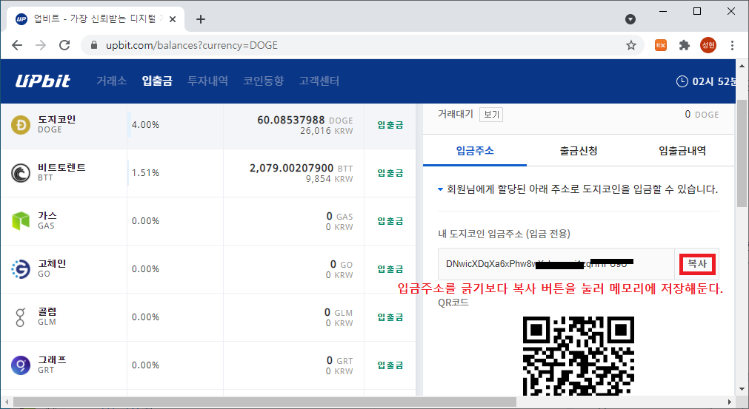Click 입출금 link in the BTT row
This screenshot has width=749, height=409.
[390, 172]
